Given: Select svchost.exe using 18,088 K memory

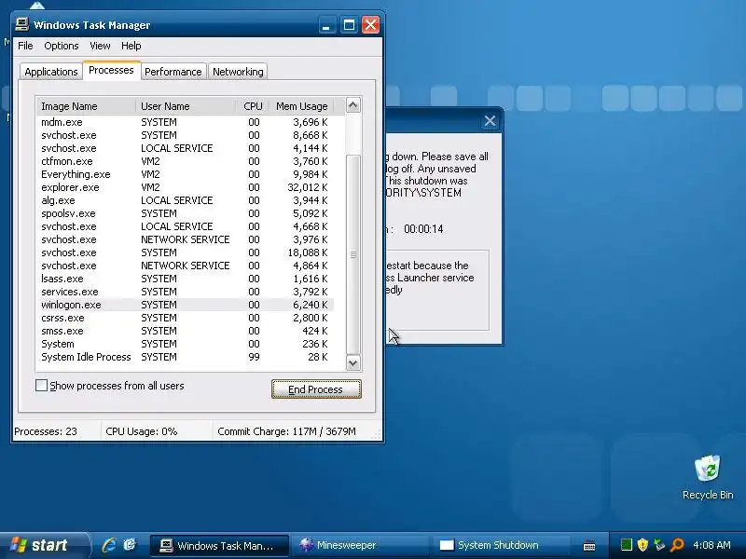Looking at the screenshot, I should pos(185,252).
